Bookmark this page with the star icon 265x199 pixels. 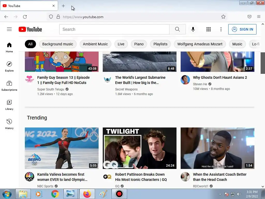(223, 17)
